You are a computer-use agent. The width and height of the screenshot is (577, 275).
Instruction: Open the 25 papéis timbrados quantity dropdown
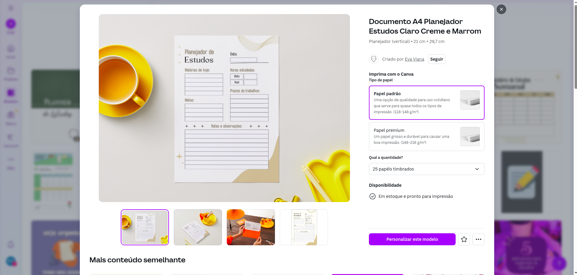(426, 169)
